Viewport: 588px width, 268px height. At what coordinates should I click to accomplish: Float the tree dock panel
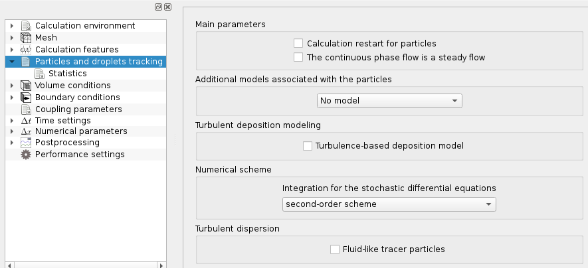click(x=158, y=7)
